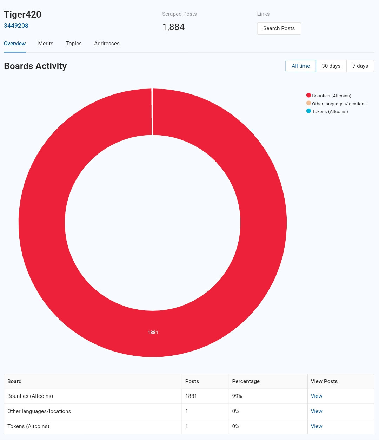The width and height of the screenshot is (379, 440).
Task: Select the All time range button
Action: pos(301,66)
